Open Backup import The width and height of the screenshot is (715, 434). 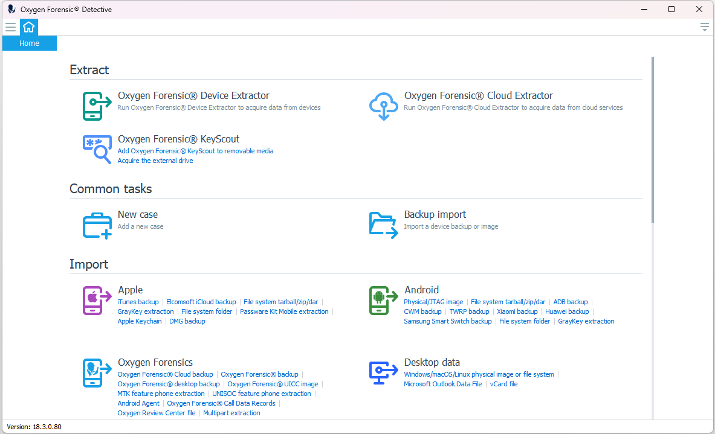435,214
